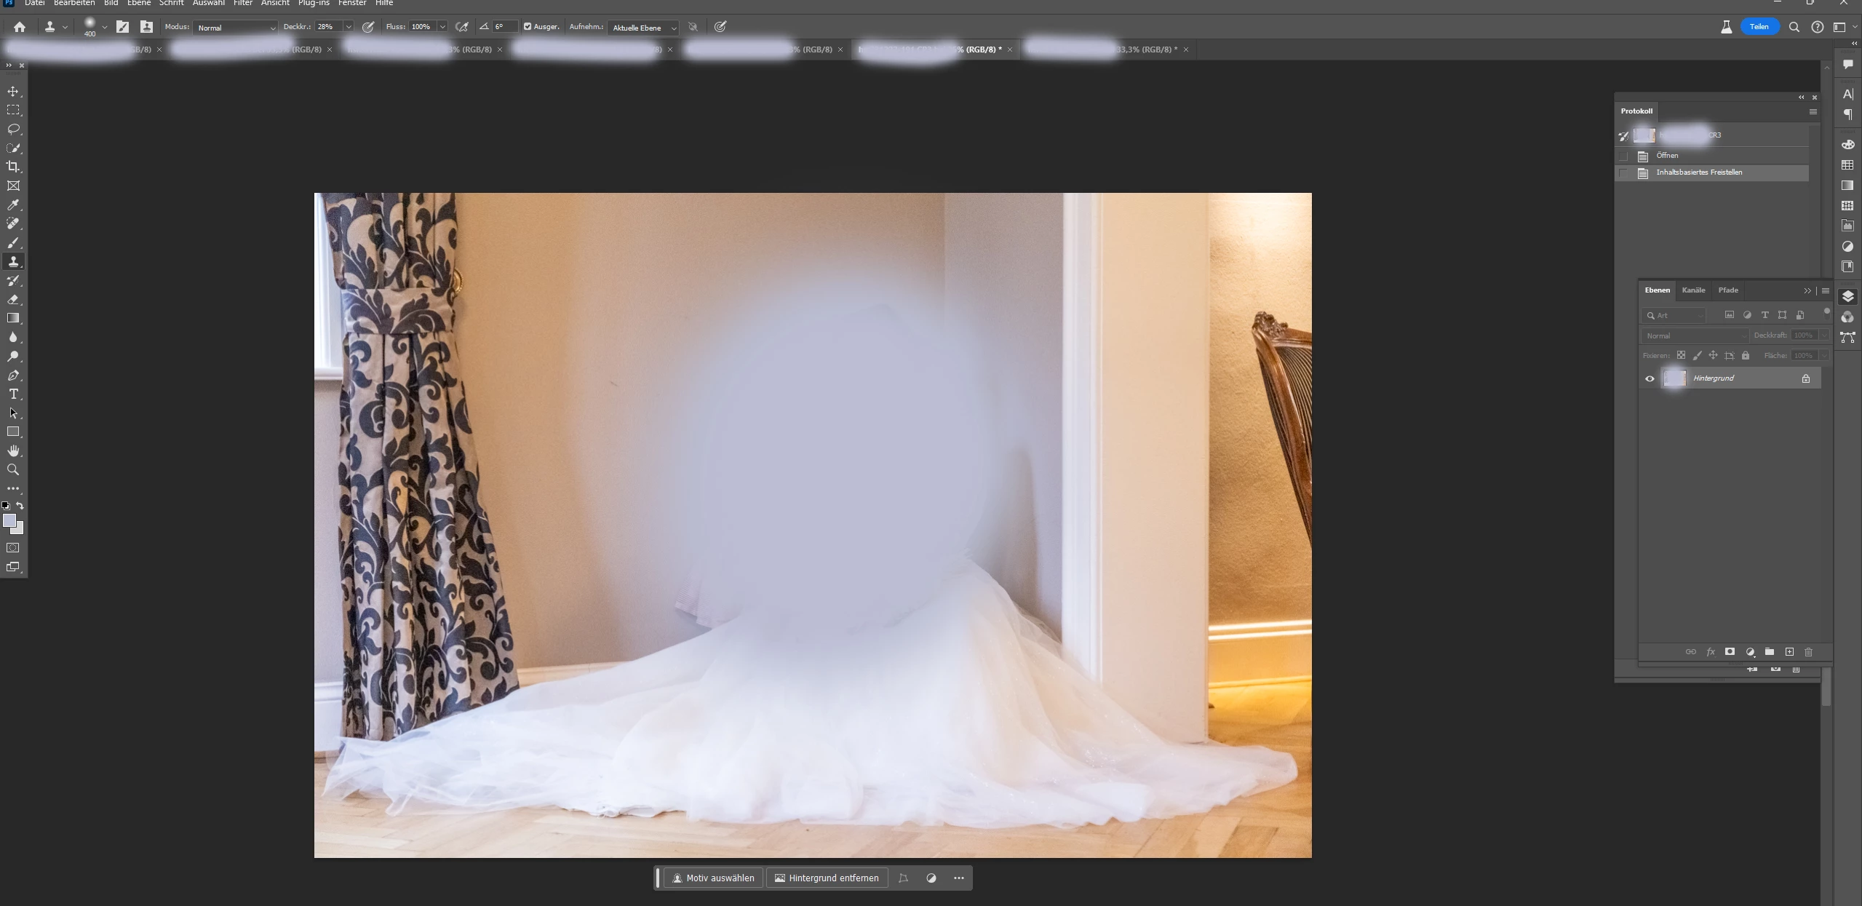The width and height of the screenshot is (1862, 906).
Task: Select the Zoom tool
Action: tap(13, 470)
